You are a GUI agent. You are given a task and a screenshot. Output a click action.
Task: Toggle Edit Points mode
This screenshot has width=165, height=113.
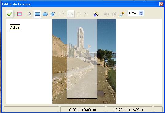[63, 14]
